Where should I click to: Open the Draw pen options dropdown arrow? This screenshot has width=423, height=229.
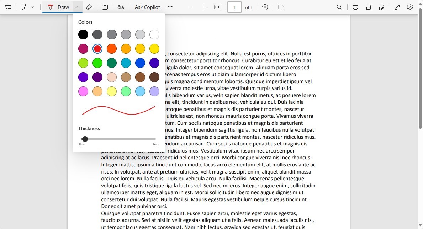76,7
